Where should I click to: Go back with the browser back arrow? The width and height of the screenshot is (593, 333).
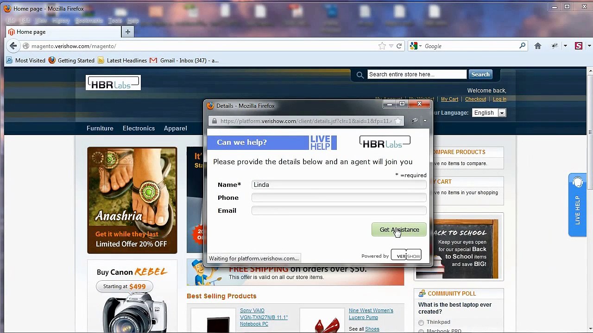[x=13, y=46]
